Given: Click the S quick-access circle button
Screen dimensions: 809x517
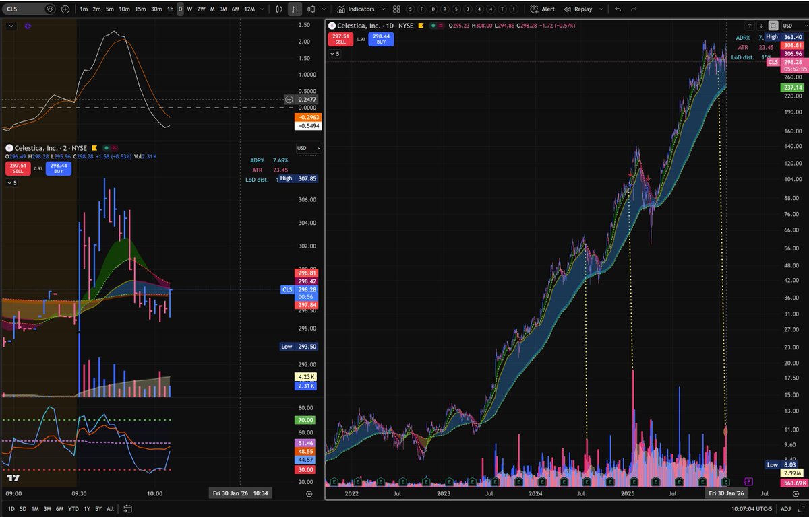Looking at the screenshot, I should point(411,9).
